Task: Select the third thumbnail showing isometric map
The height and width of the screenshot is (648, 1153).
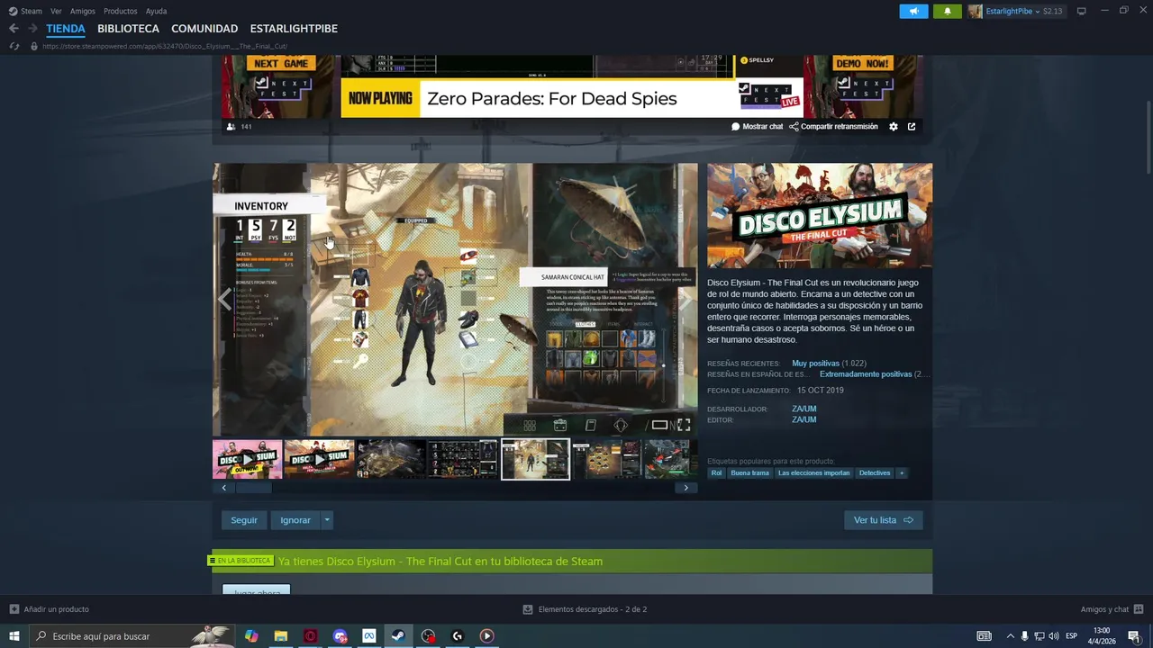Action: click(x=391, y=459)
